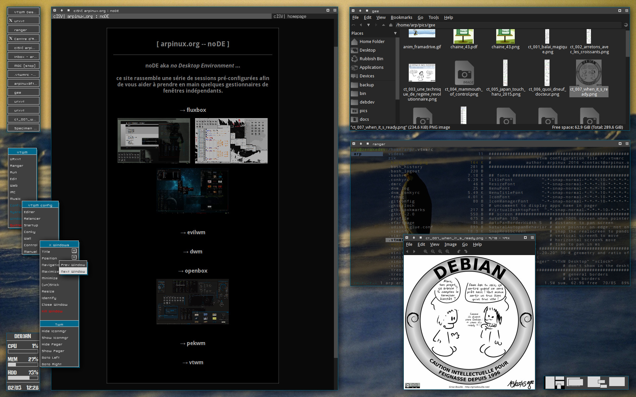Viewport: 636px width, 397px height.
Task: Select Conky in VTWM config menu
Action: click(x=40, y=232)
